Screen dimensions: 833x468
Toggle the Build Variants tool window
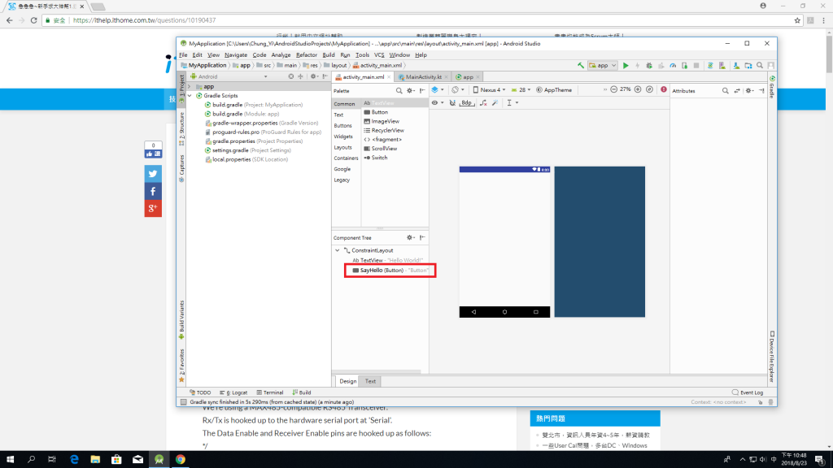(181, 320)
